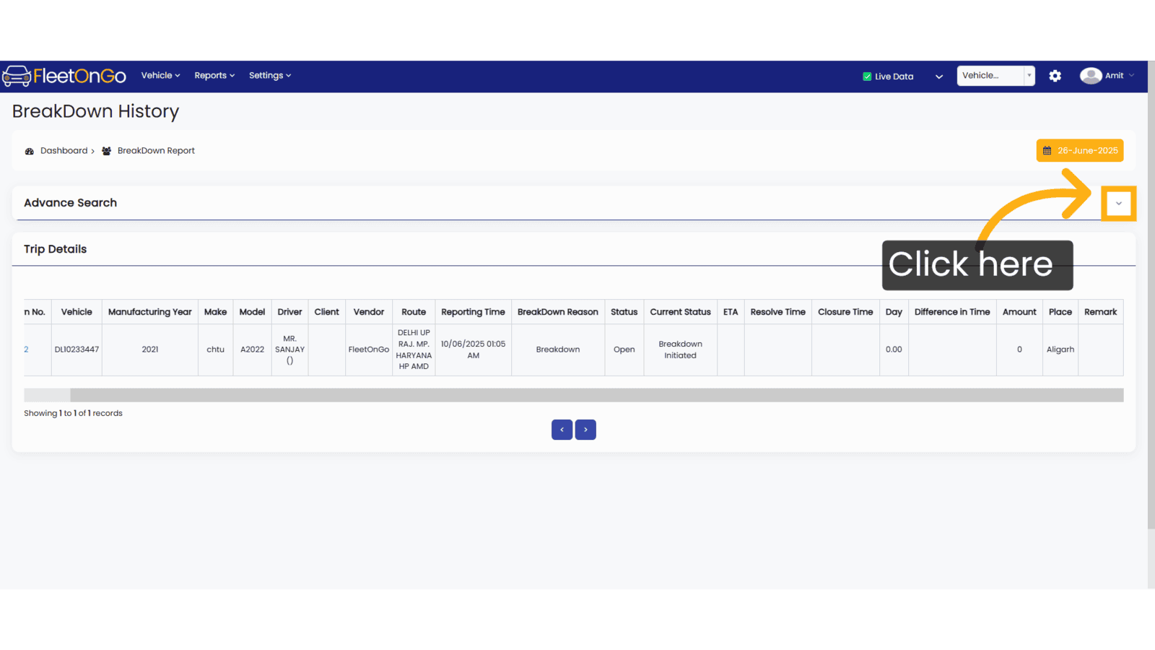The image size is (1155, 650).
Task: Select the 2021 manufacturing year cell
Action: 150,350
